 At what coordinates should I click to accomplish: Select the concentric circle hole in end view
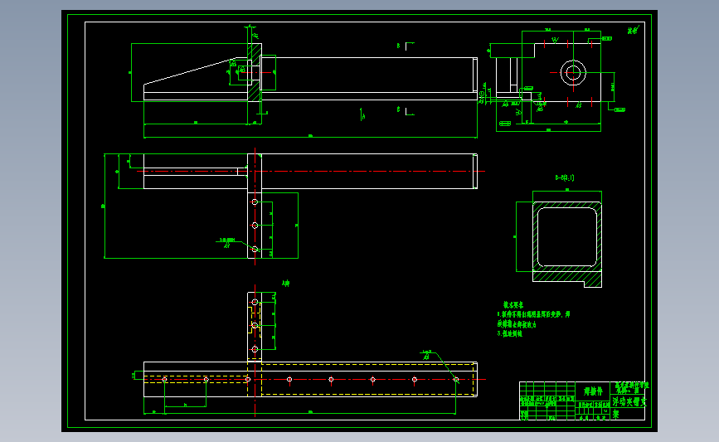coord(573,72)
